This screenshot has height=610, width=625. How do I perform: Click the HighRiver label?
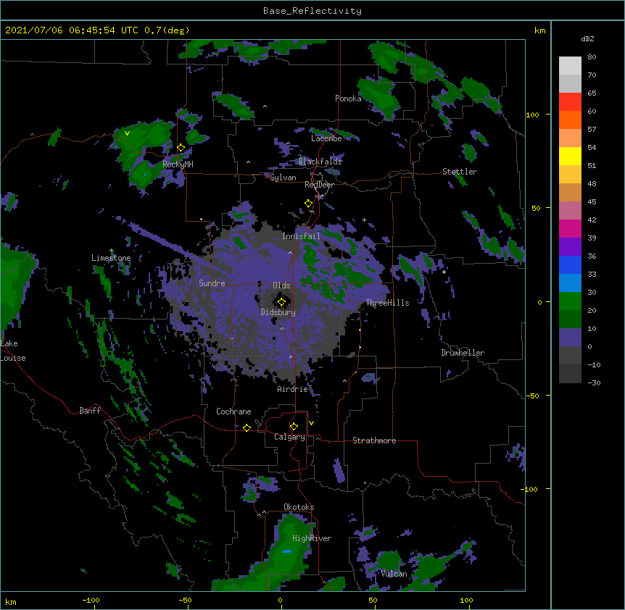tap(312, 538)
